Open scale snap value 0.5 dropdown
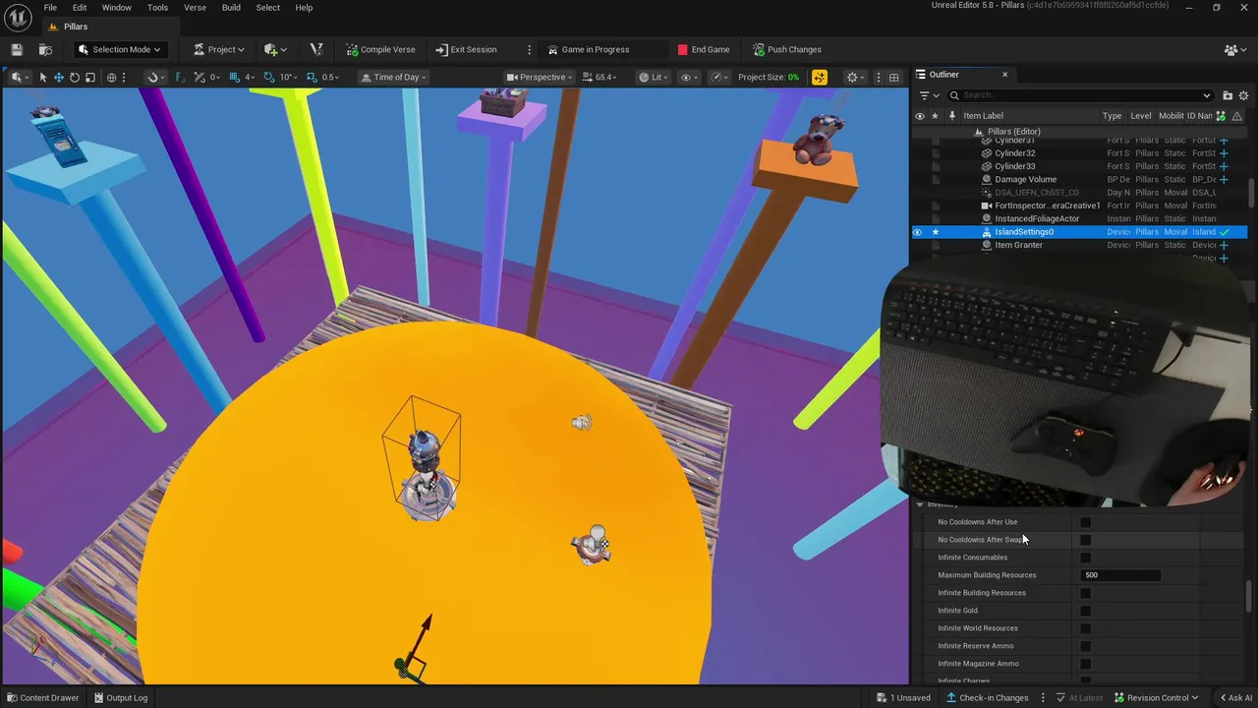This screenshot has height=708, width=1258. [330, 77]
